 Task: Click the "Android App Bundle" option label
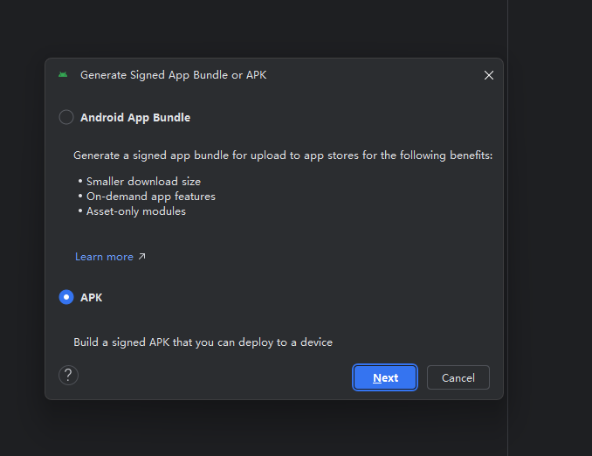coord(135,117)
